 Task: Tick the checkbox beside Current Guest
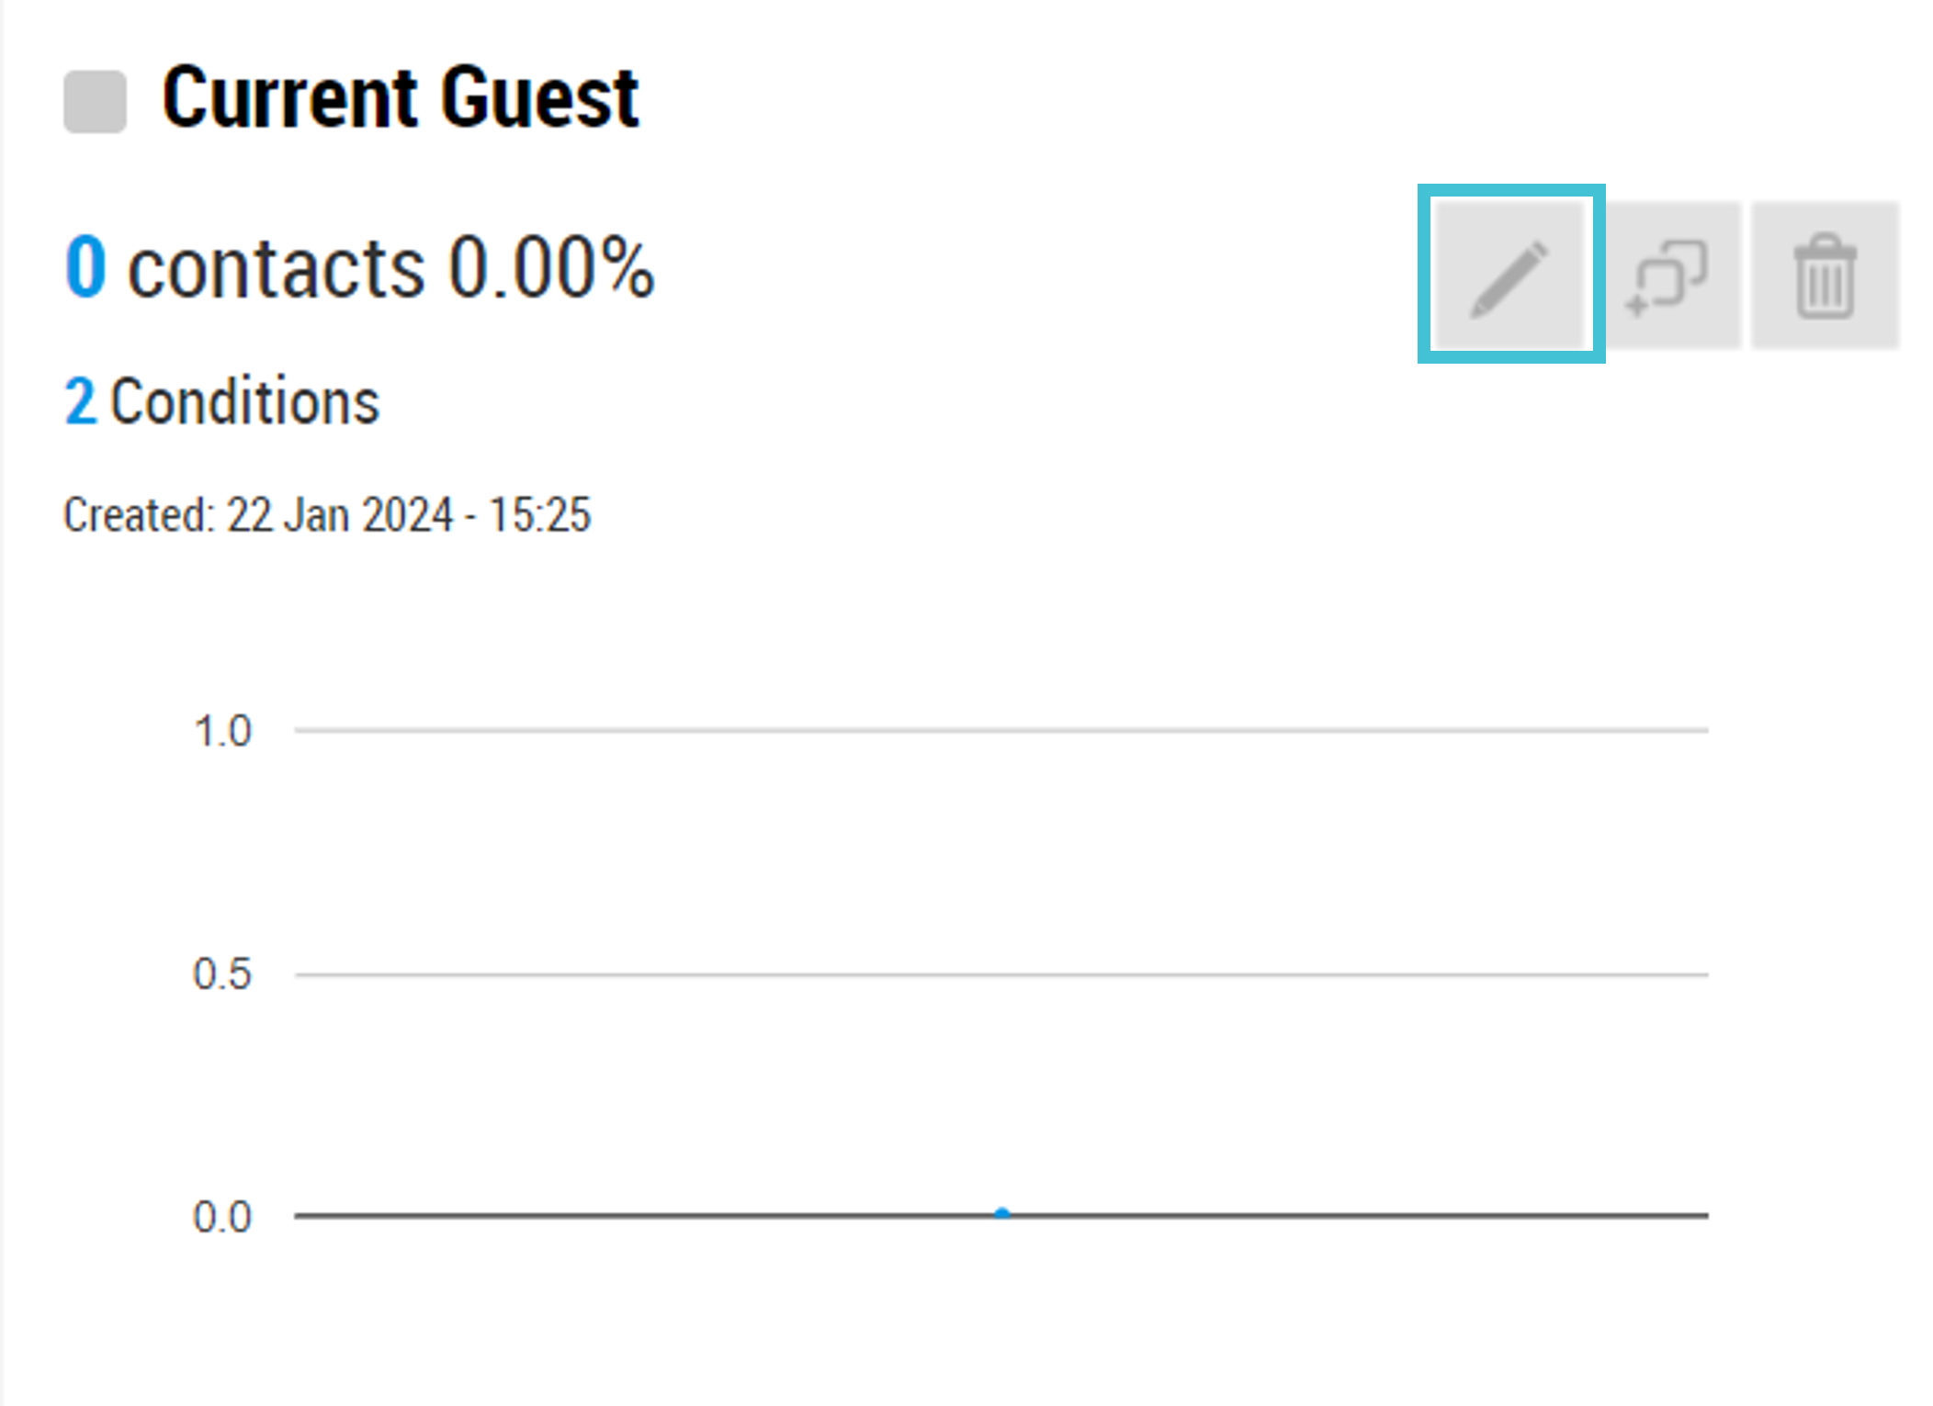tap(95, 101)
